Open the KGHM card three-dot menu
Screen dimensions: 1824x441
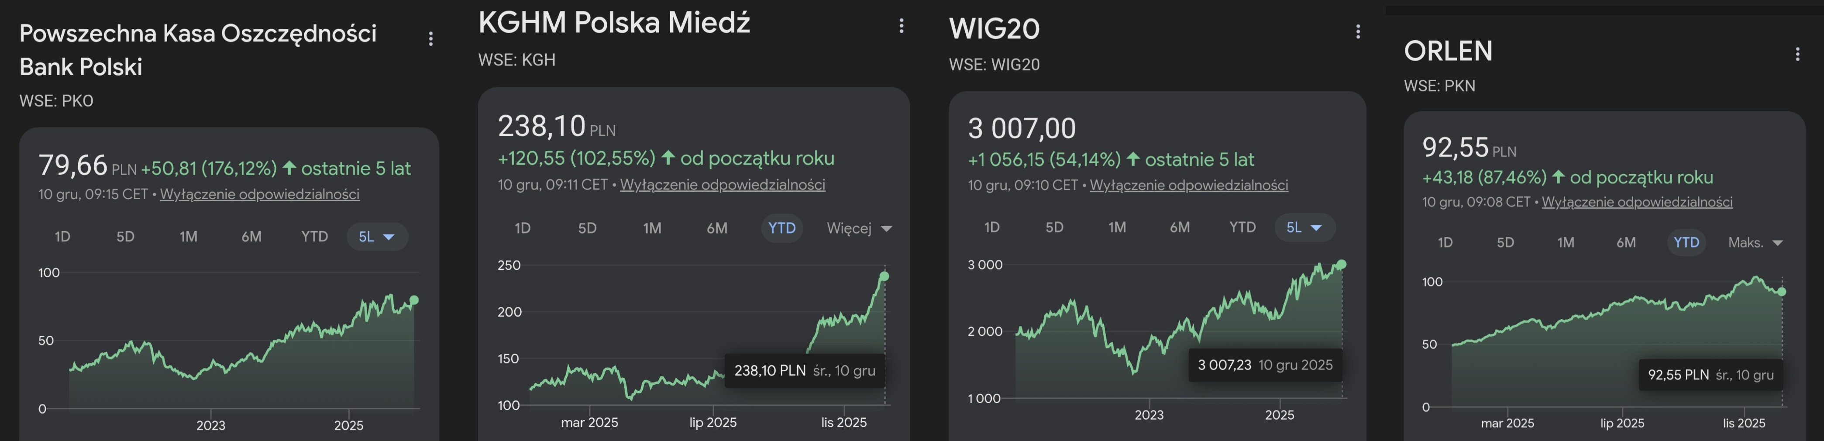click(x=901, y=26)
